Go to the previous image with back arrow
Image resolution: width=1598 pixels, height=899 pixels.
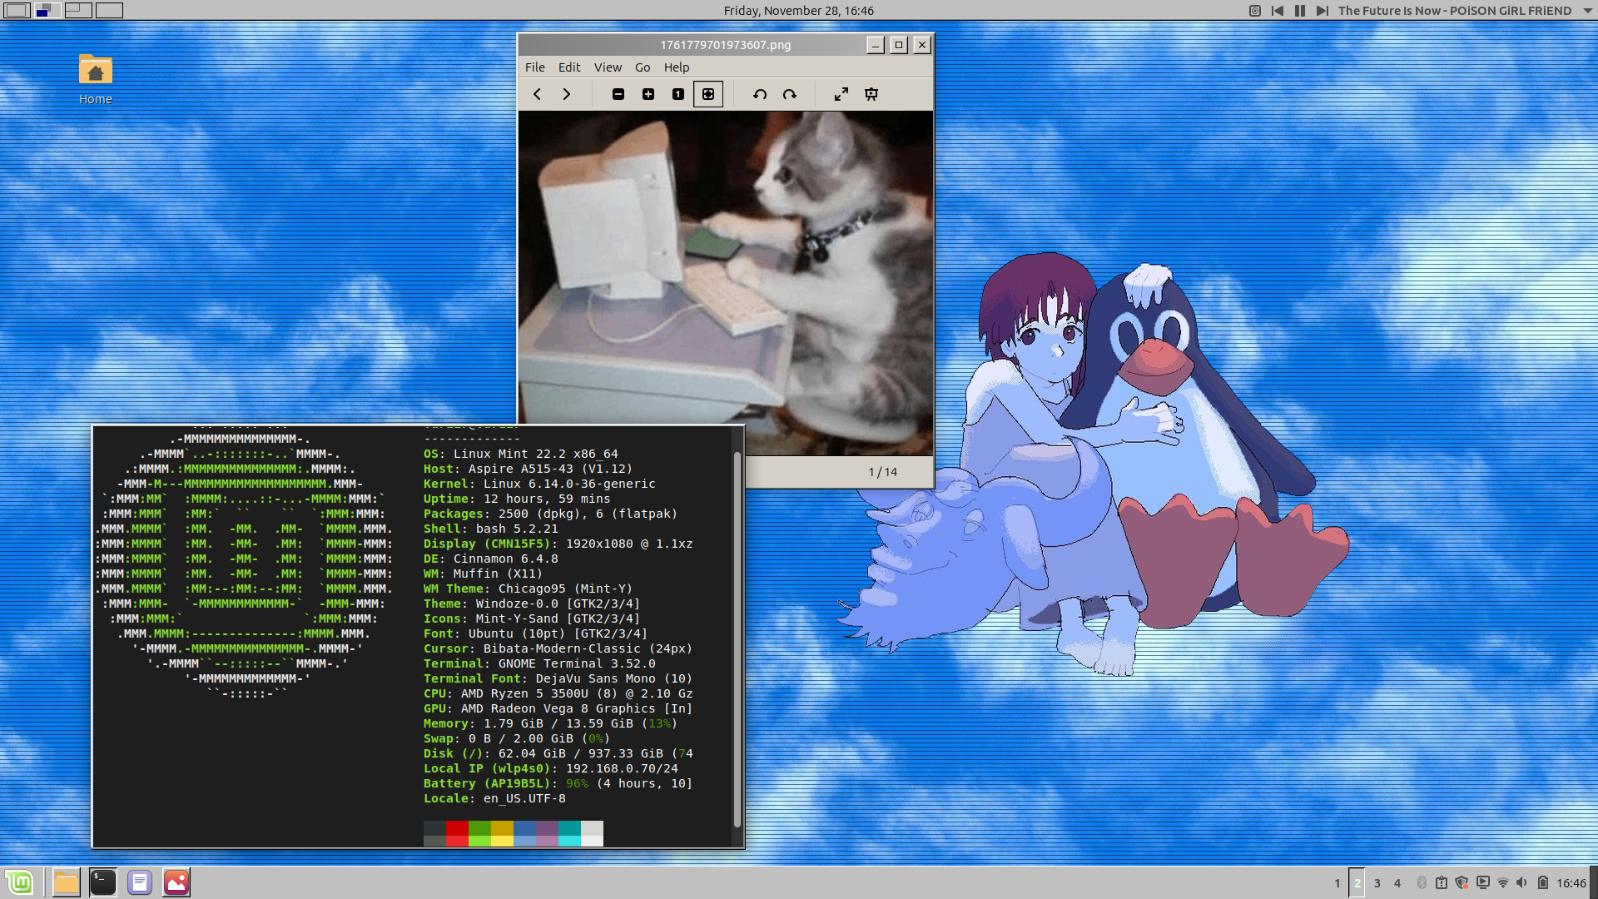tap(537, 94)
